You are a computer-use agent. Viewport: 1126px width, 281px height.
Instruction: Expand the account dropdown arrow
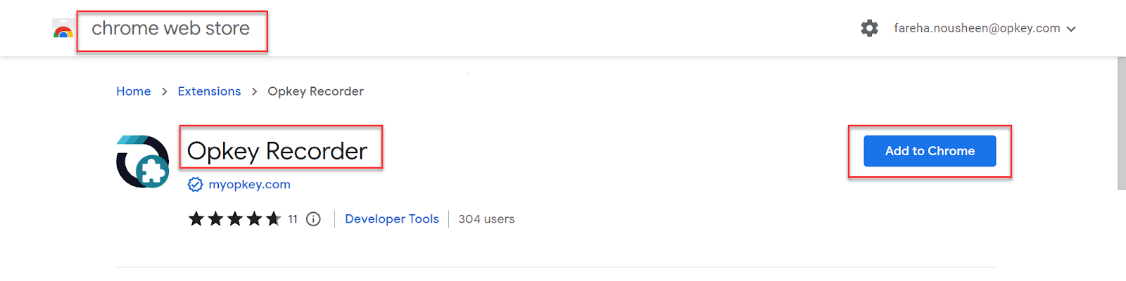1071,30
